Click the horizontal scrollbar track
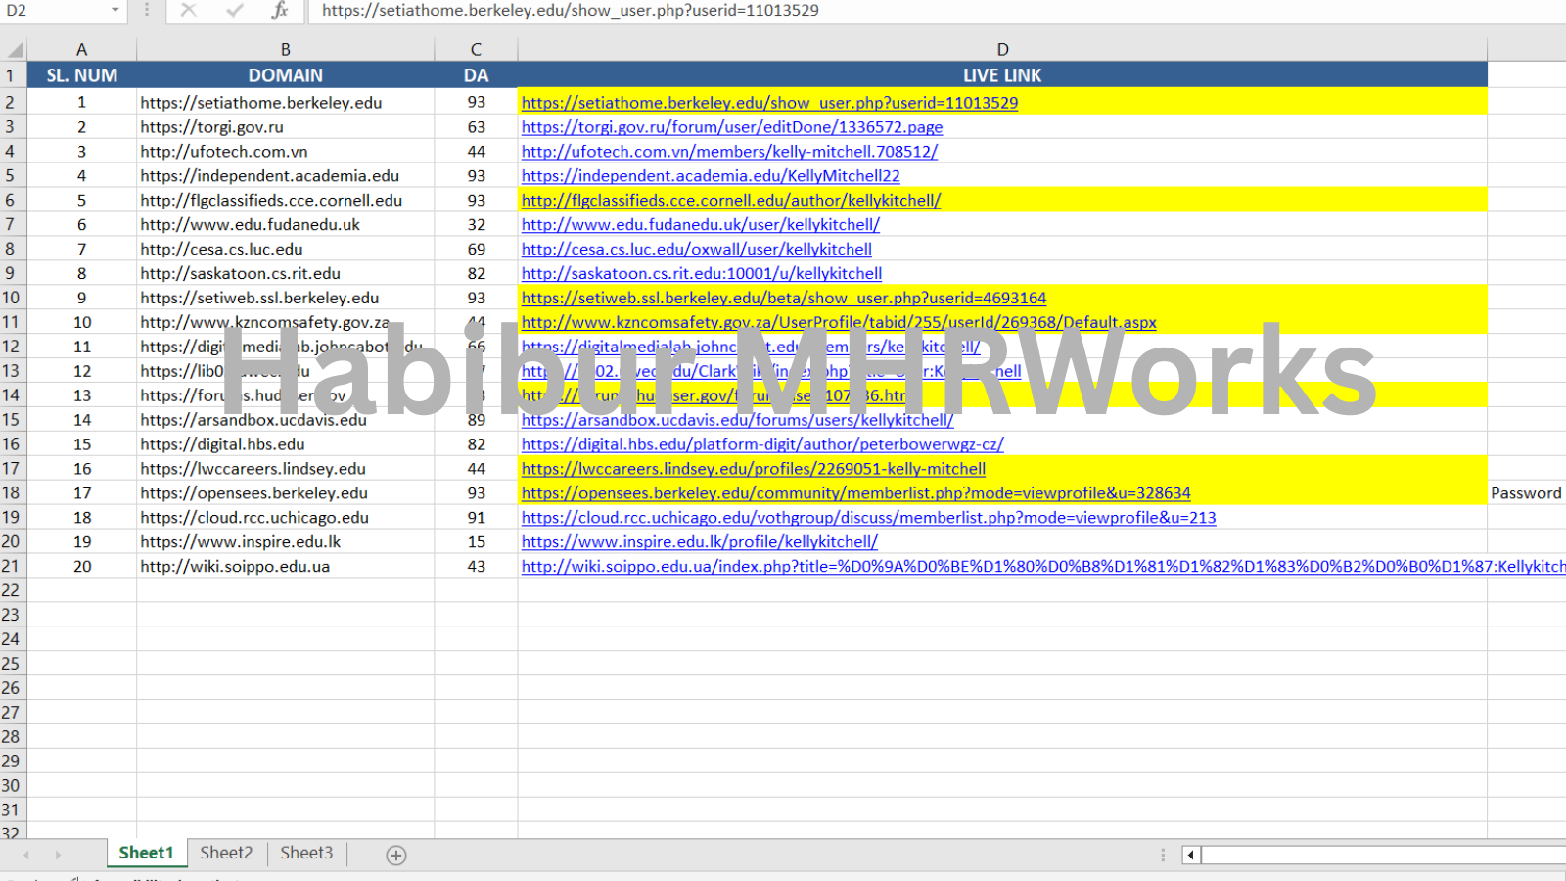This screenshot has height=881, width=1566. (x=1370, y=855)
